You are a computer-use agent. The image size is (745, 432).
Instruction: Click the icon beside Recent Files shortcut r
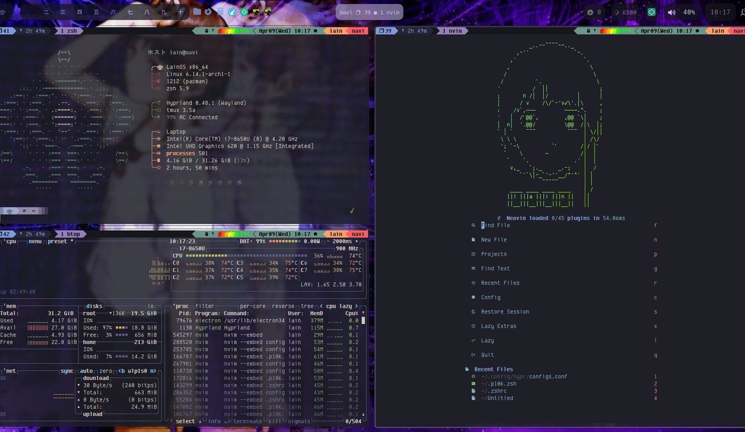point(473,283)
